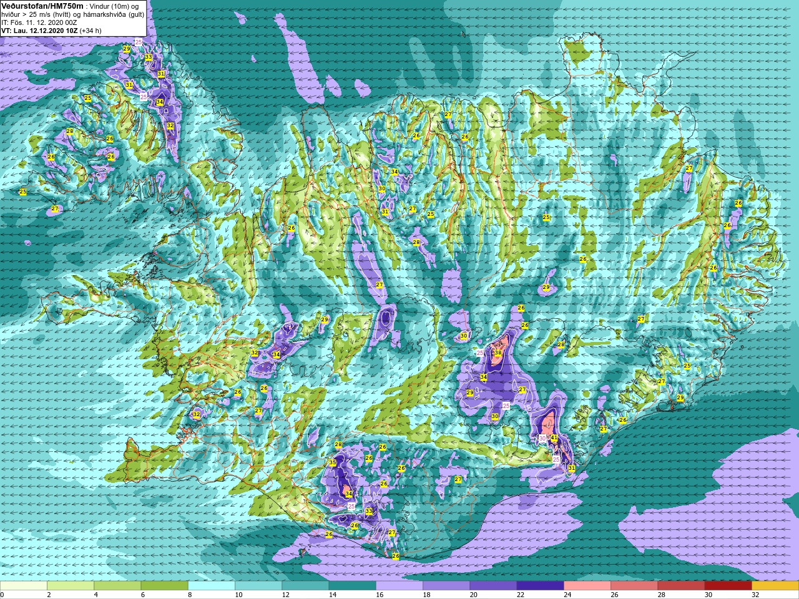Click the 14–16 m/s dark teal legend swatch
Image resolution: width=799 pixels, height=599 pixels.
coord(352,586)
